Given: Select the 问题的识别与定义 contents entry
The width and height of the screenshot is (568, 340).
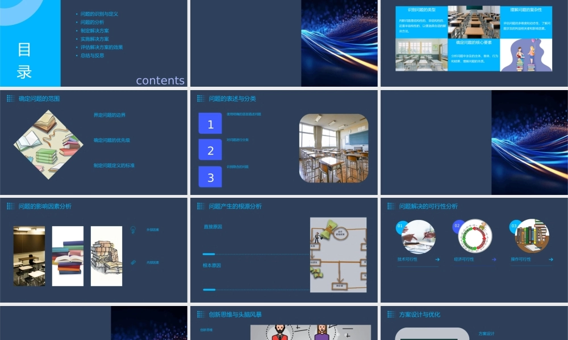Looking at the screenshot, I should tap(99, 14).
